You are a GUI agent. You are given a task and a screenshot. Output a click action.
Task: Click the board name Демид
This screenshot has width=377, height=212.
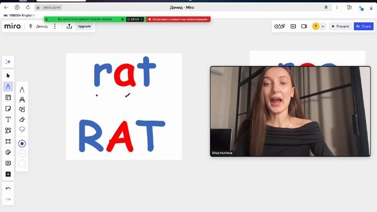pyautogui.click(x=42, y=26)
